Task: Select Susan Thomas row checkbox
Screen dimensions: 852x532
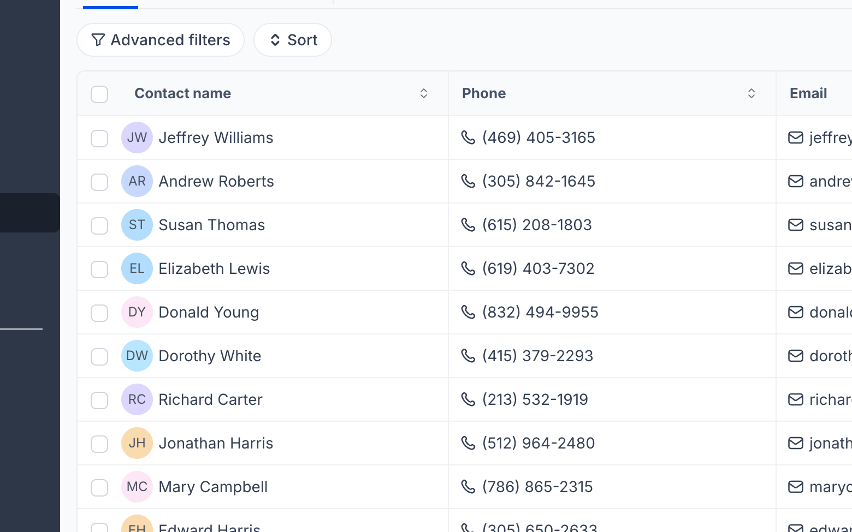Action: point(99,225)
